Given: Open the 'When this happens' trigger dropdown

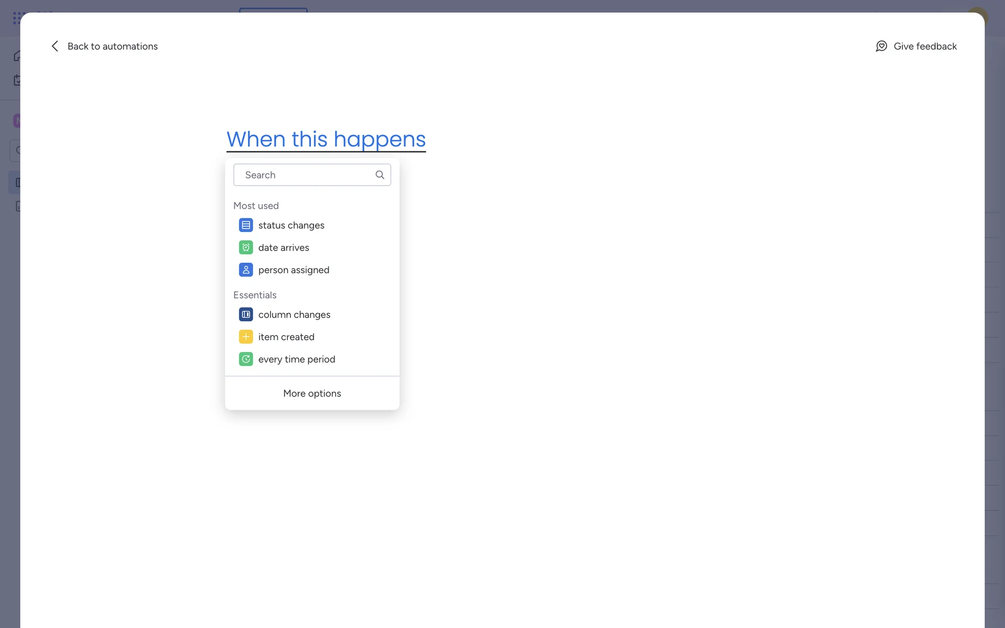Looking at the screenshot, I should 326,139.
